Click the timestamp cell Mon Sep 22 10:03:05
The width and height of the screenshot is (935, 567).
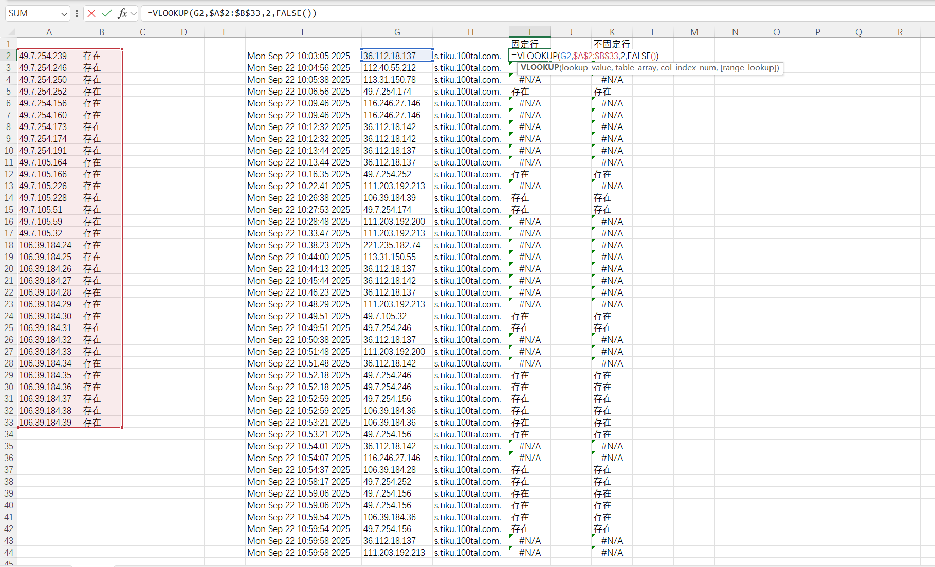pos(298,56)
